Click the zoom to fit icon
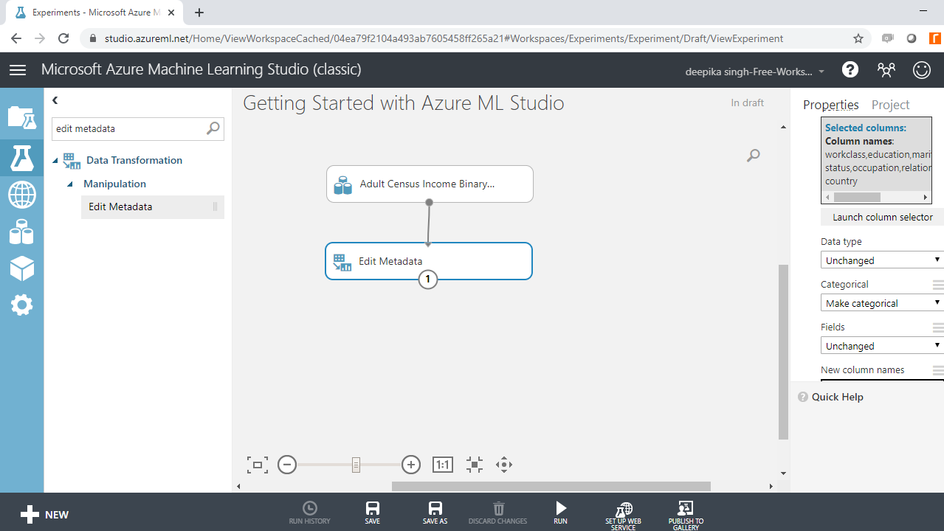The image size is (944, 531). tap(475, 465)
